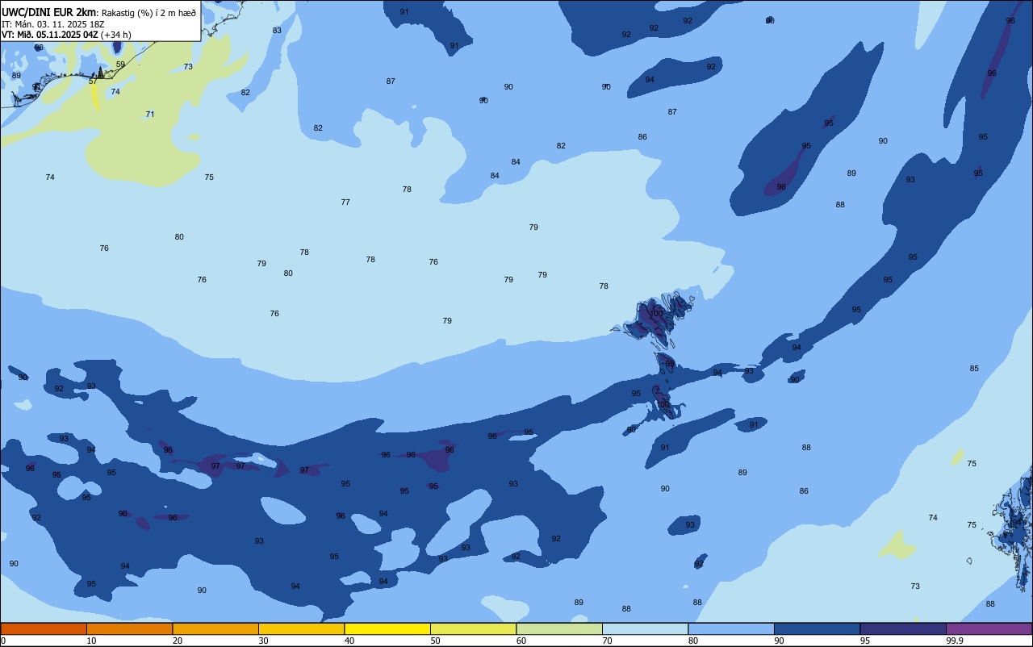Click the legend tick label 30
This screenshot has height=647, width=1033.
263,641
